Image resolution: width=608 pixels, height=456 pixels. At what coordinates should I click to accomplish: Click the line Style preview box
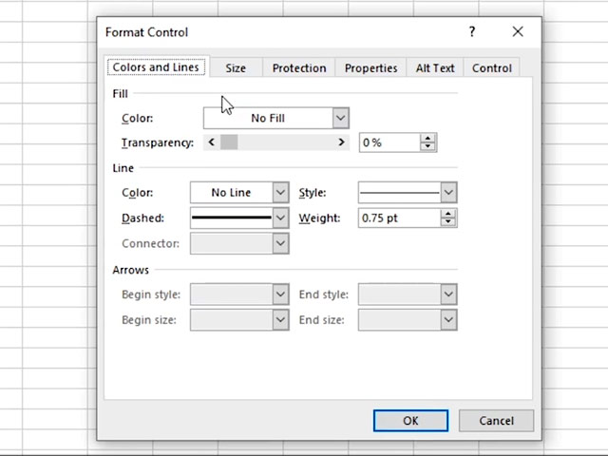(x=399, y=192)
